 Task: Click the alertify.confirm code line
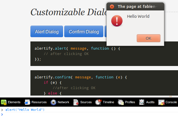click(x=81, y=77)
